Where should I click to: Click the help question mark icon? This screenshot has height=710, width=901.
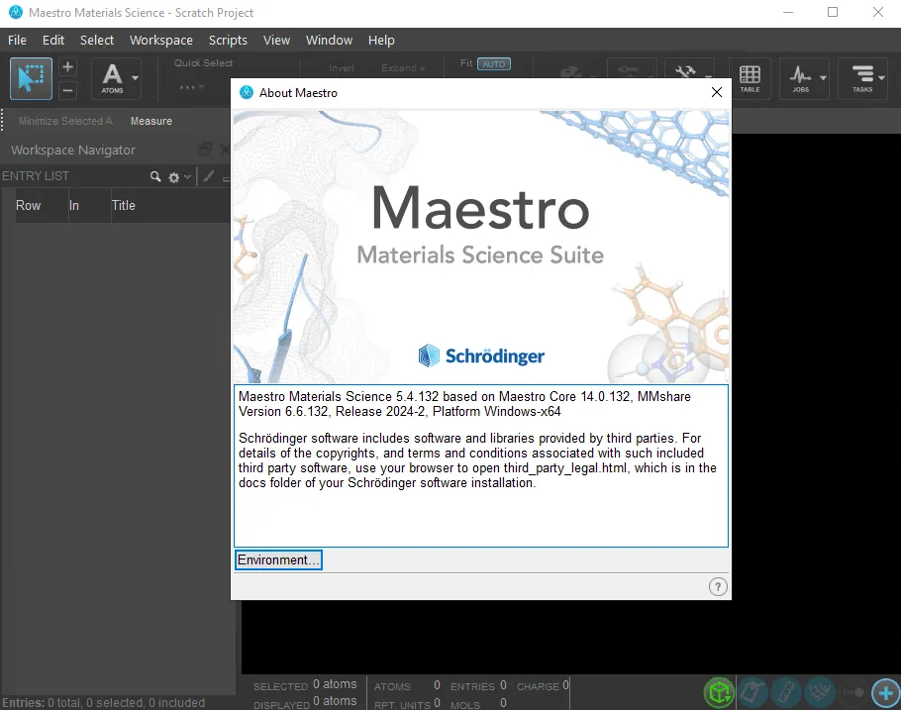pos(718,587)
